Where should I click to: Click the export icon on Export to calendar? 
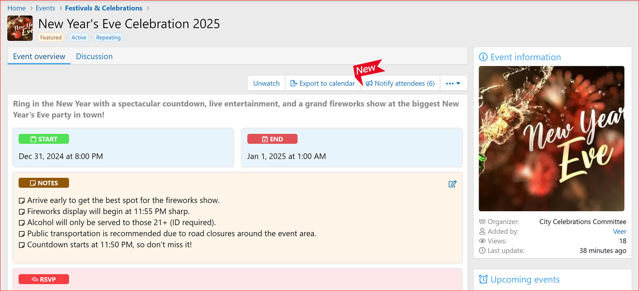(x=294, y=83)
